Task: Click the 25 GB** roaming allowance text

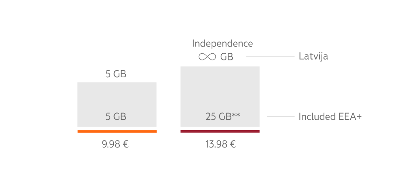Action: pyautogui.click(x=223, y=117)
